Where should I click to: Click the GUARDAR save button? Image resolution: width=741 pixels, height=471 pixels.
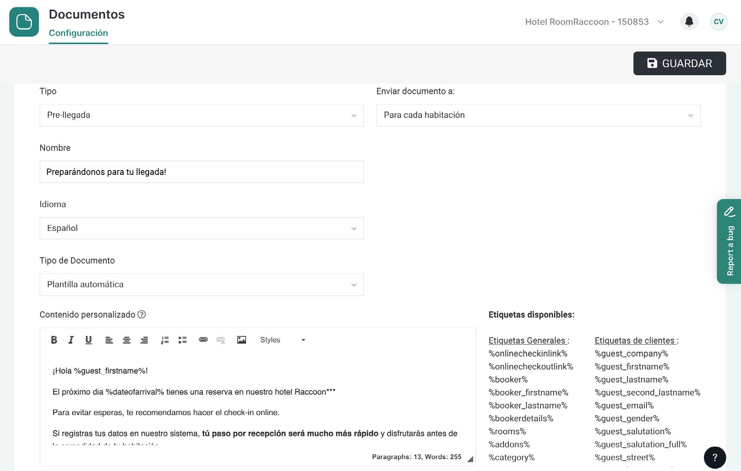pyautogui.click(x=679, y=63)
